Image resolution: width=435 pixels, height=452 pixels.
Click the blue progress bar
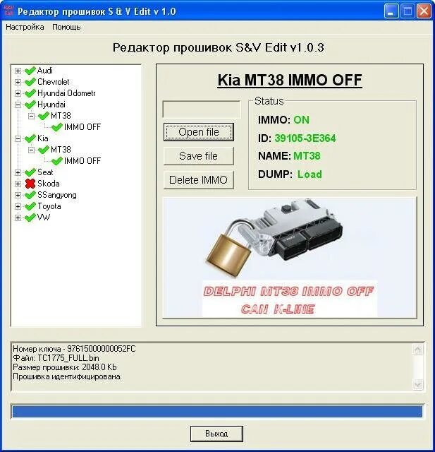coord(217,411)
